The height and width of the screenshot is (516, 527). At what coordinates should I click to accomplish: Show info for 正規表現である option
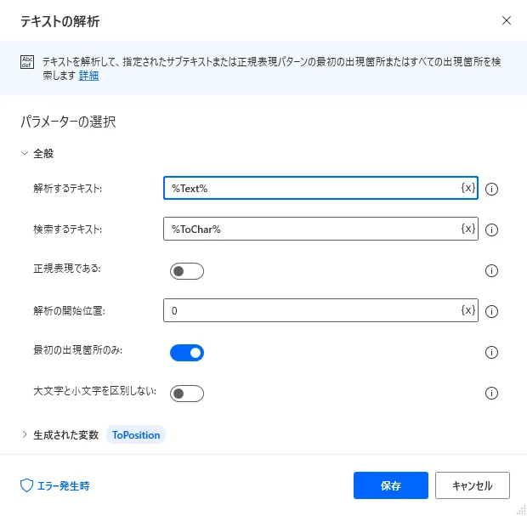(491, 271)
